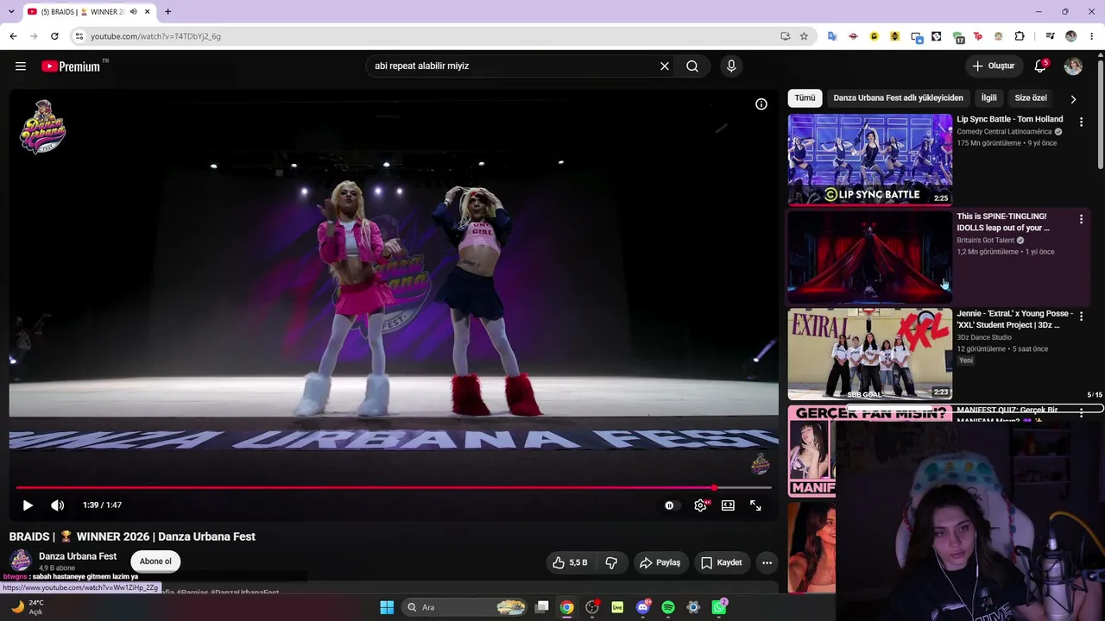The width and height of the screenshot is (1105, 621).
Task: Open Jennie ExtraL Student Project thumbnail
Action: (870, 354)
